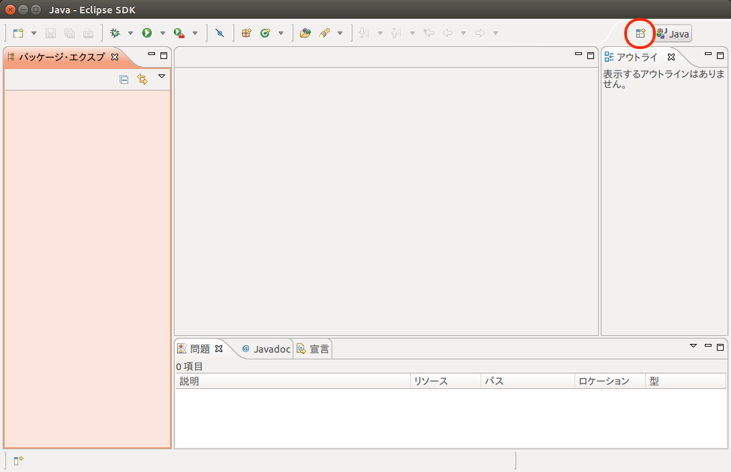This screenshot has height=472, width=731.
Task: Click the New Java Package icon
Action: (x=246, y=33)
